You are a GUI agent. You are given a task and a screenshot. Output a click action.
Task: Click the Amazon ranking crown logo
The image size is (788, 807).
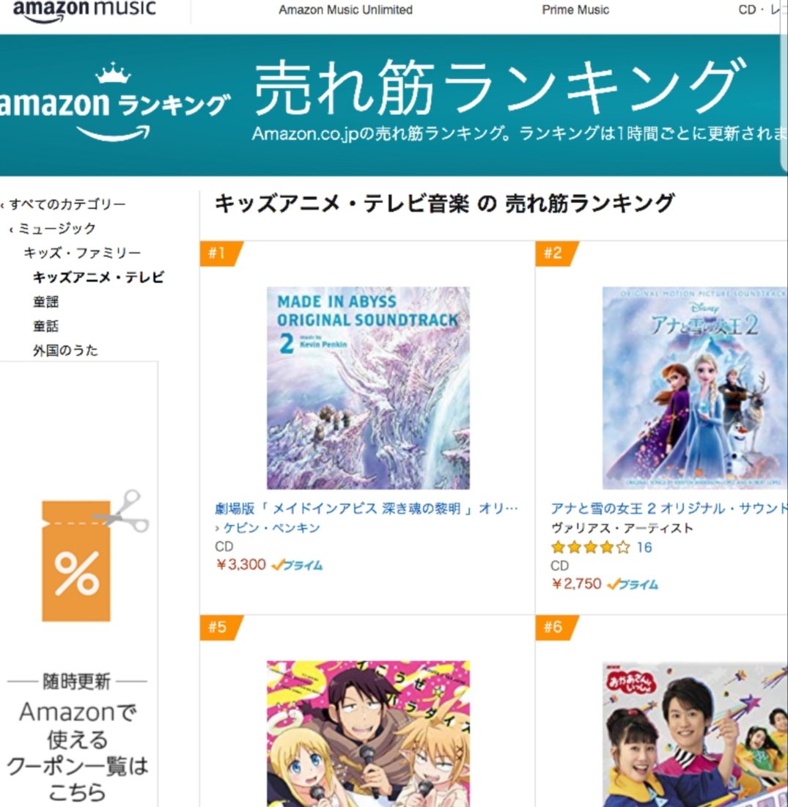pyautogui.click(x=114, y=103)
